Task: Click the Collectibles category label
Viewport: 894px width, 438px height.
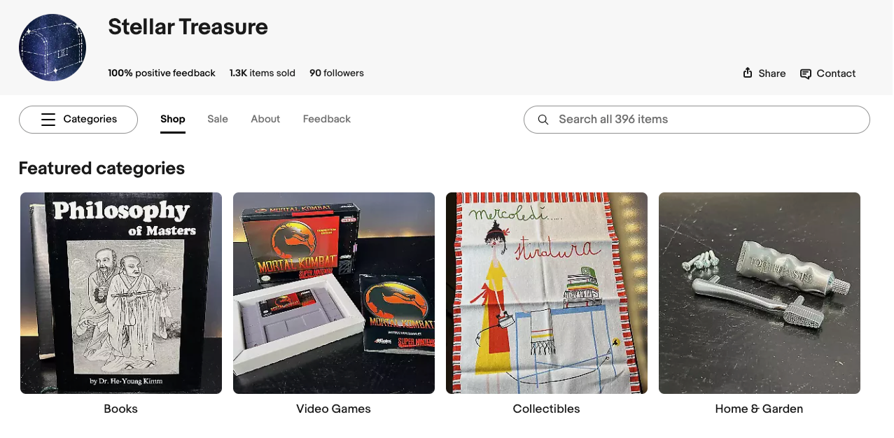Action: (x=547, y=409)
